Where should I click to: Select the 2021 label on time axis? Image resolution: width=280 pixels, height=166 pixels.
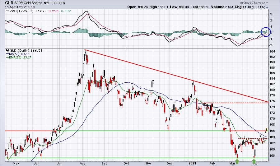tap(193, 162)
